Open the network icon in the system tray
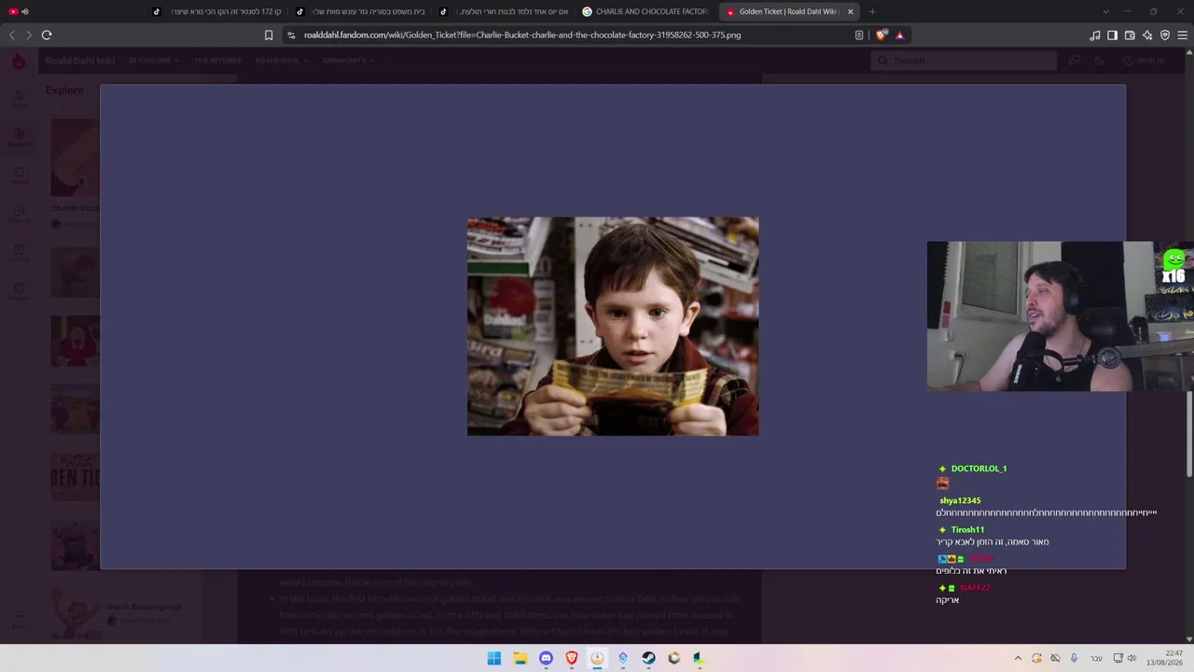The height and width of the screenshot is (672, 1194). coord(1118,659)
